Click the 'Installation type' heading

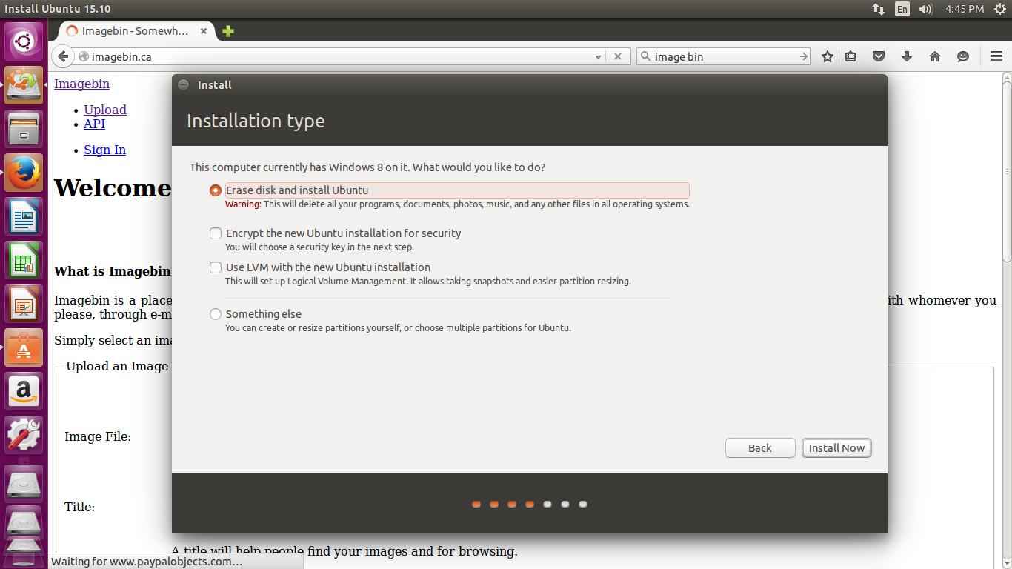(x=256, y=121)
